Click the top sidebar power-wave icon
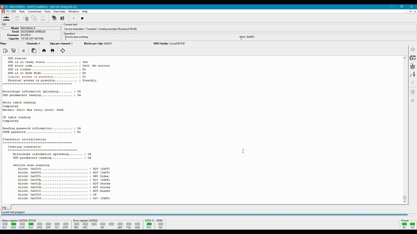Image resolution: width=417 pixels, height=234 pixels. (412, 50)
